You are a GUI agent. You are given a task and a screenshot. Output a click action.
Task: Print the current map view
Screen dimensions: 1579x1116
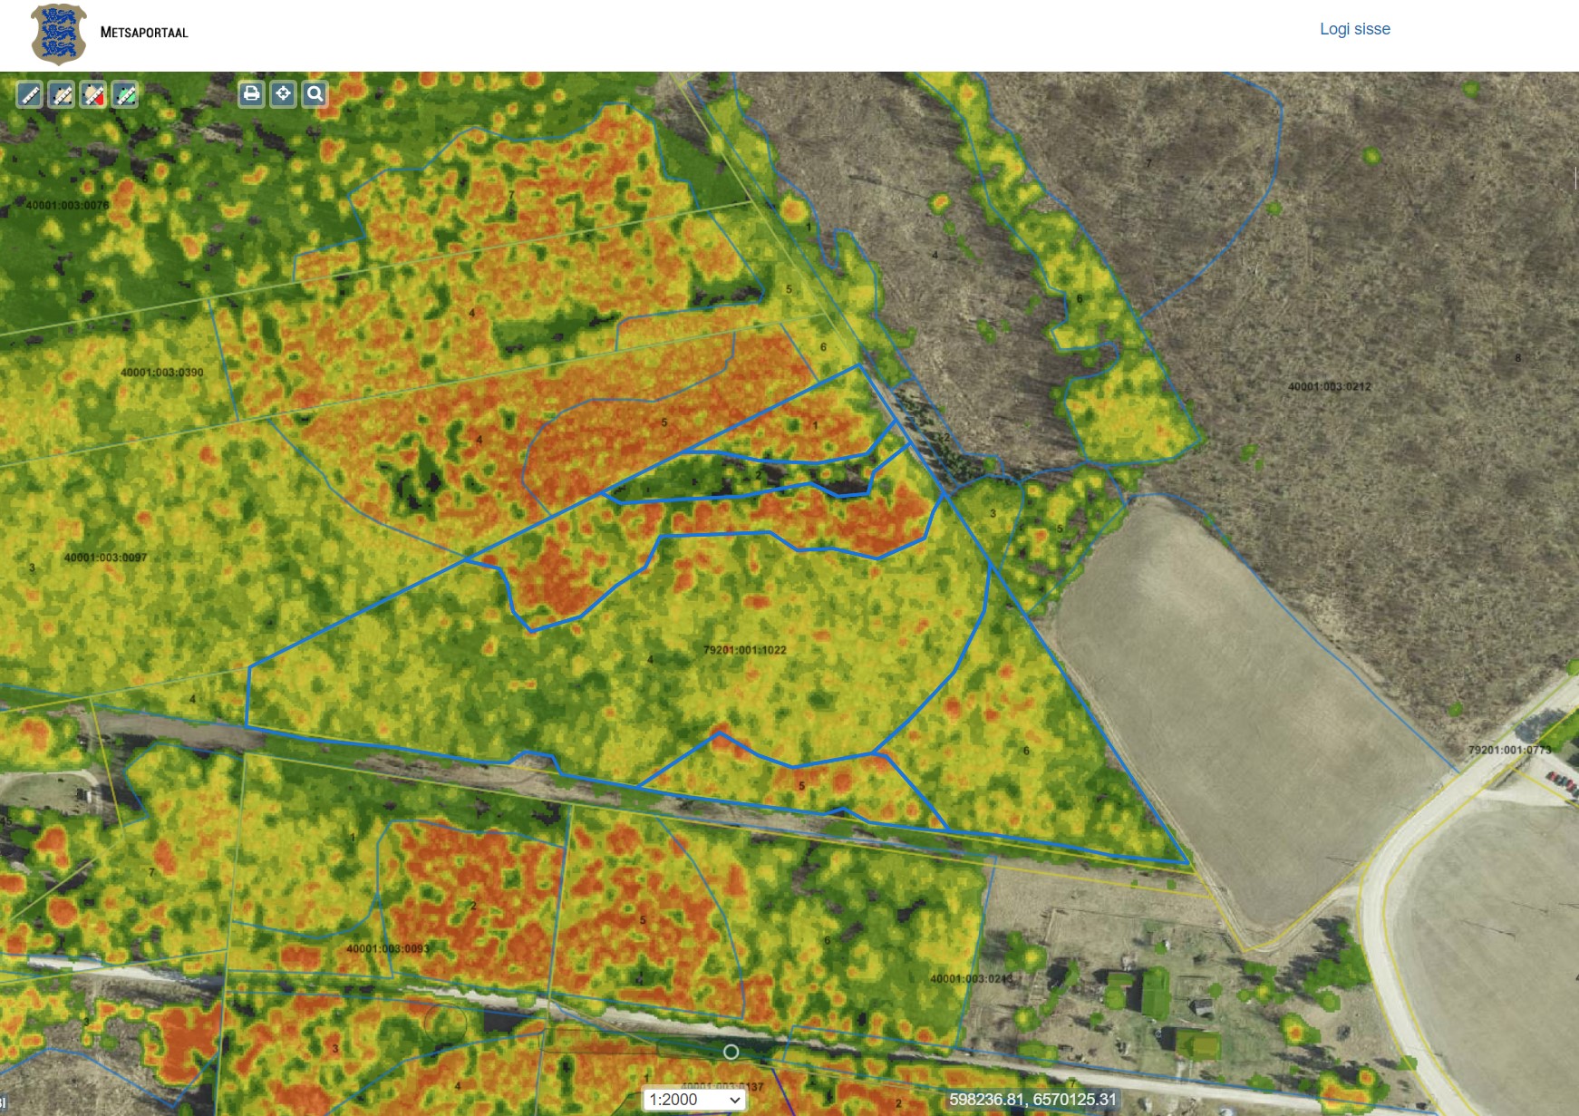[x=251, y=93]
